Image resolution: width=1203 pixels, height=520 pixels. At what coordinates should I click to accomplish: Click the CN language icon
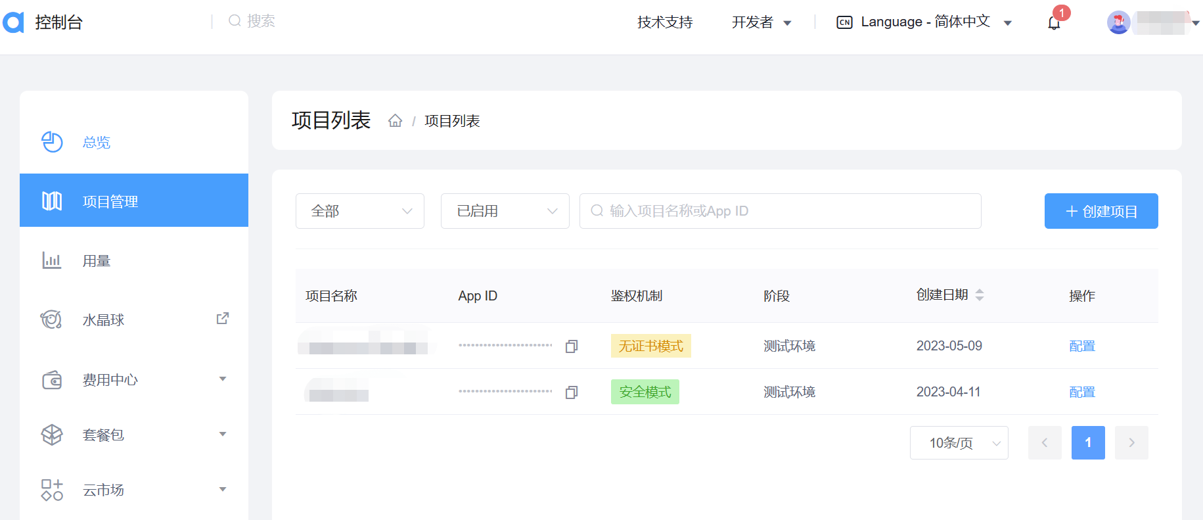coord(844,22)
